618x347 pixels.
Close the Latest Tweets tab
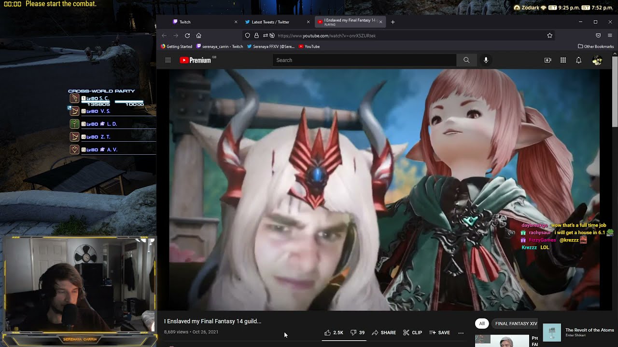(308, 22)
